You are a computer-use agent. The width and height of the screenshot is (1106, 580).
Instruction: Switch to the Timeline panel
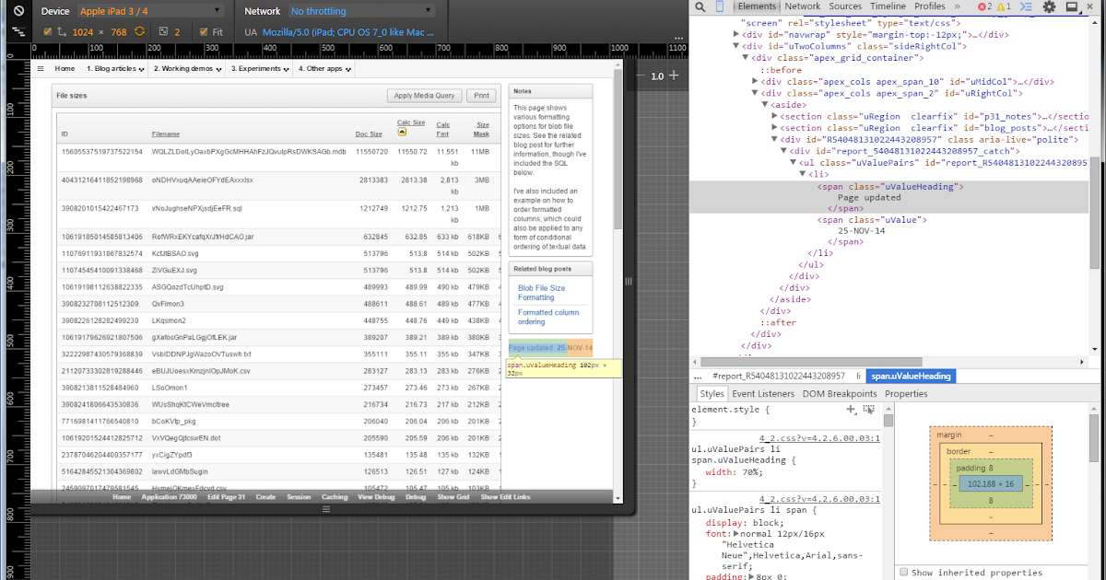pos(888,6)
